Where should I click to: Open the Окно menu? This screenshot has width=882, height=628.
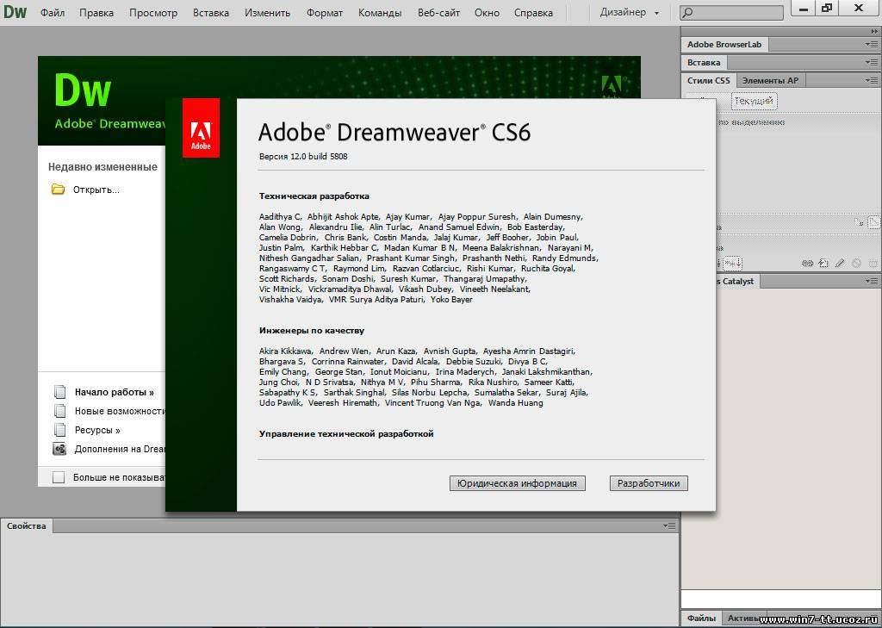[x=488, y=12]
